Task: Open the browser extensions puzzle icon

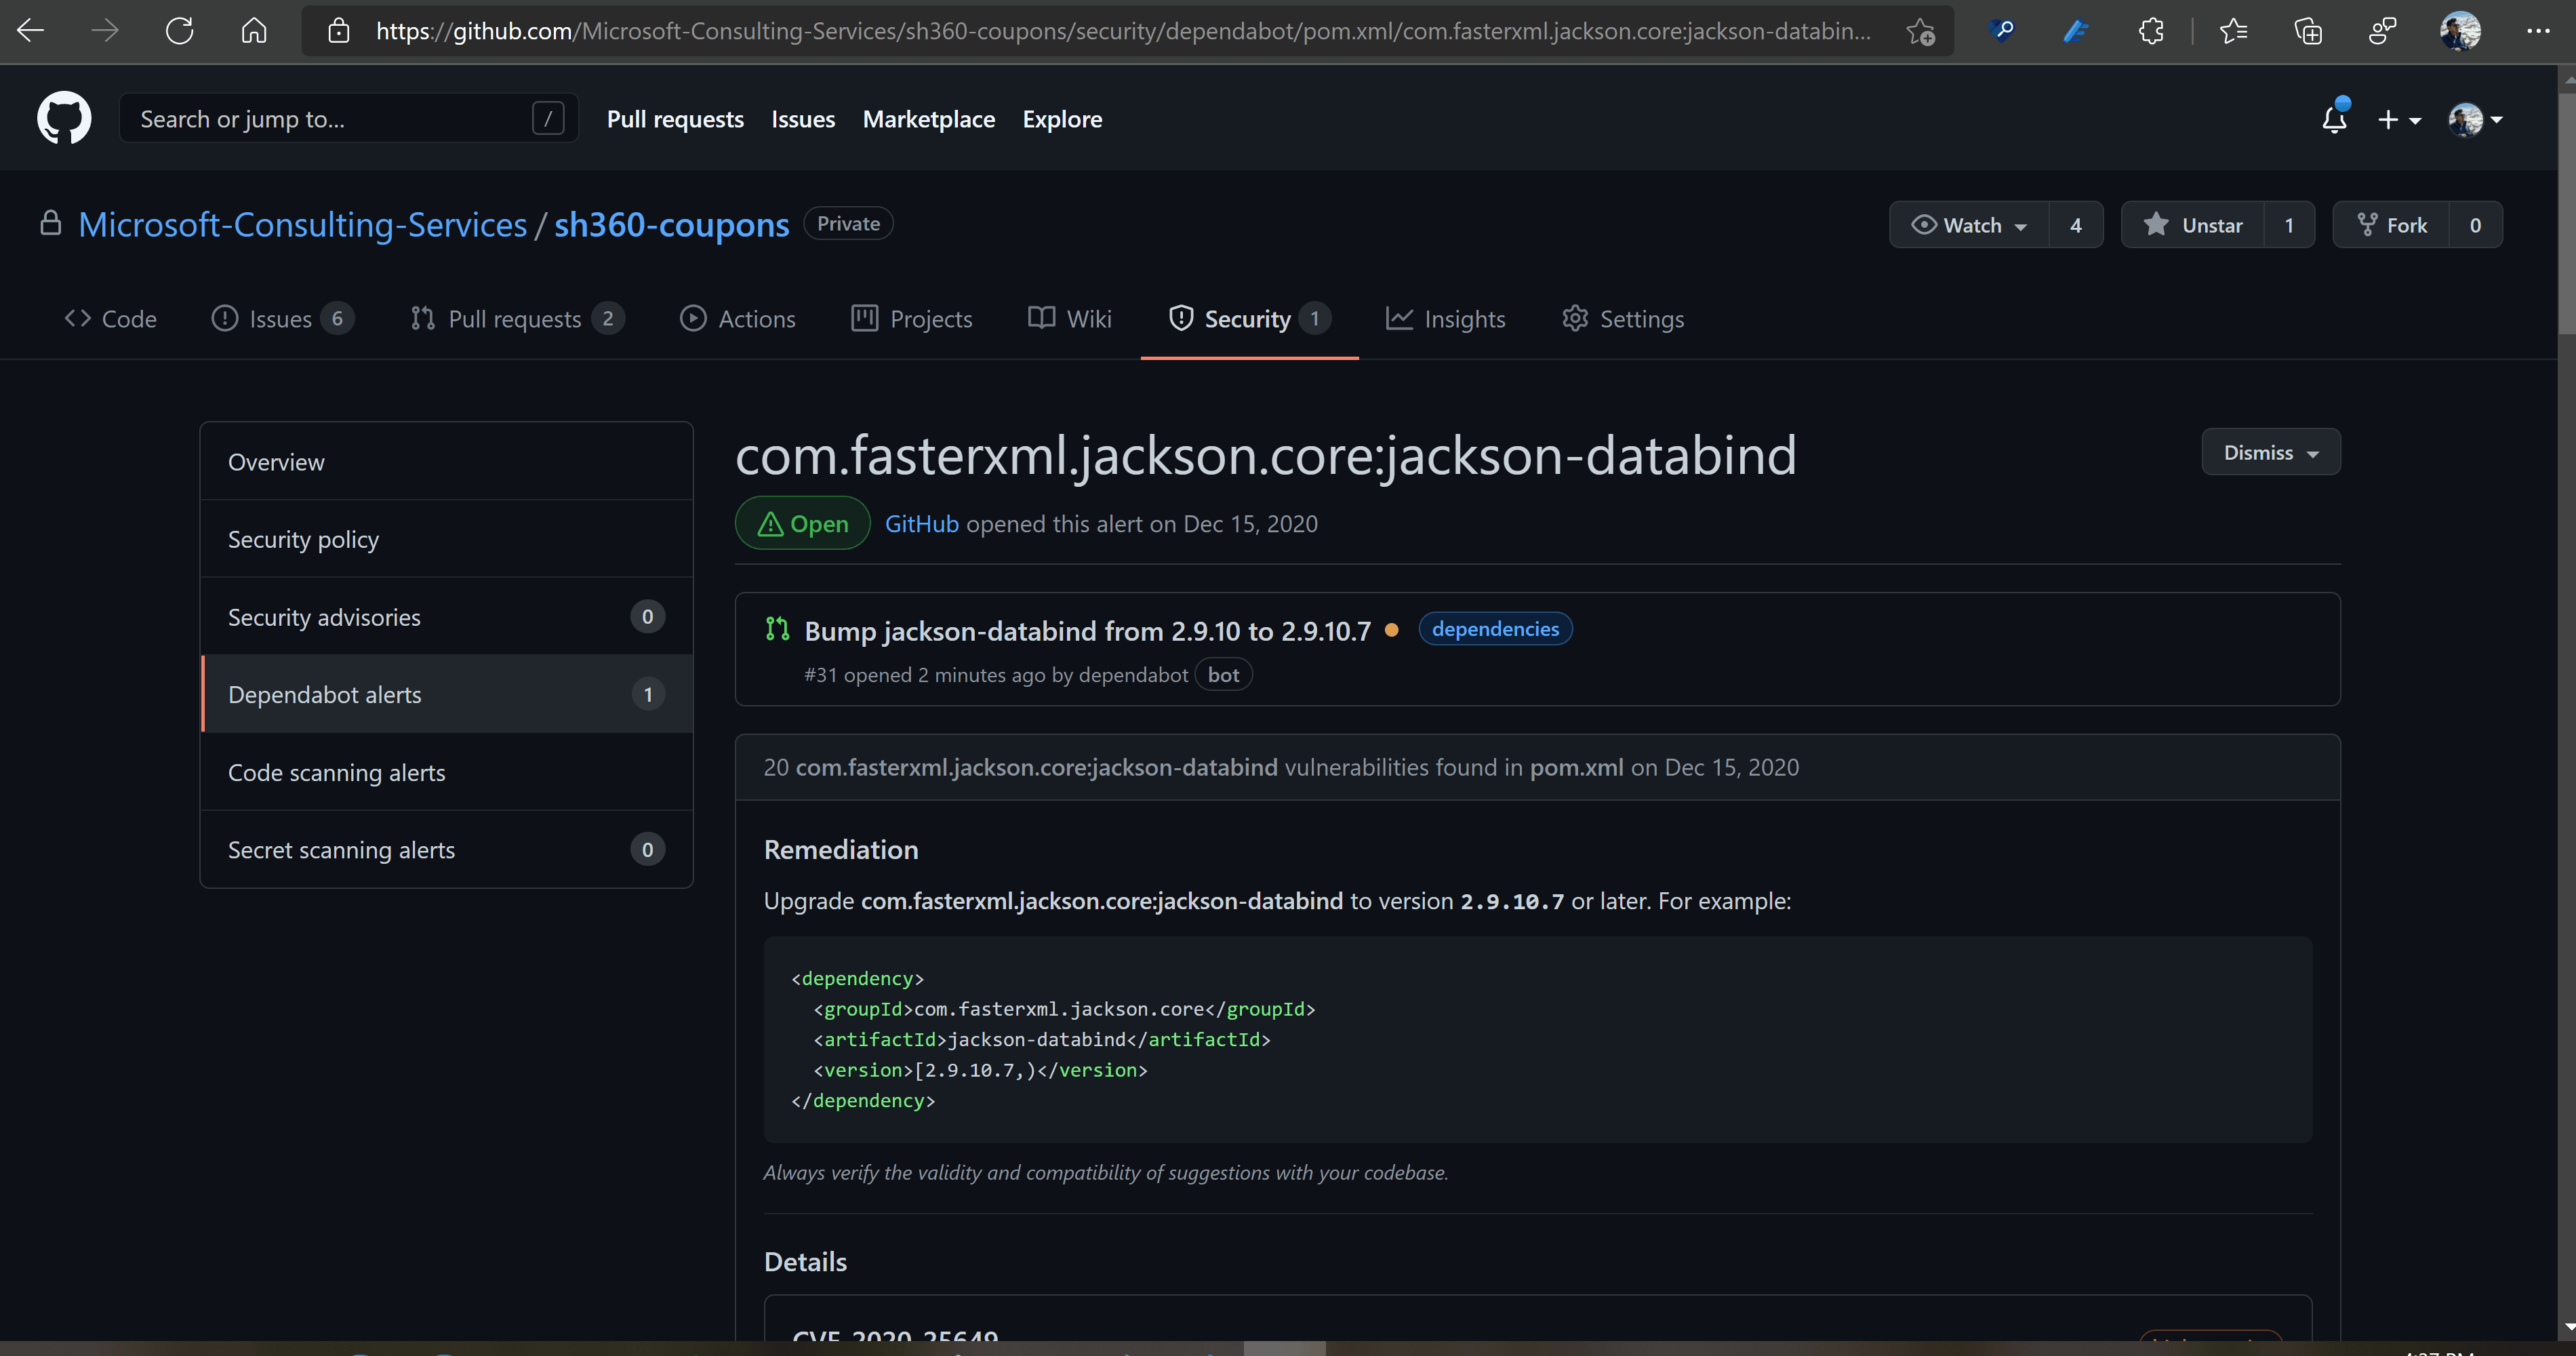Action: click(2152, 31)
